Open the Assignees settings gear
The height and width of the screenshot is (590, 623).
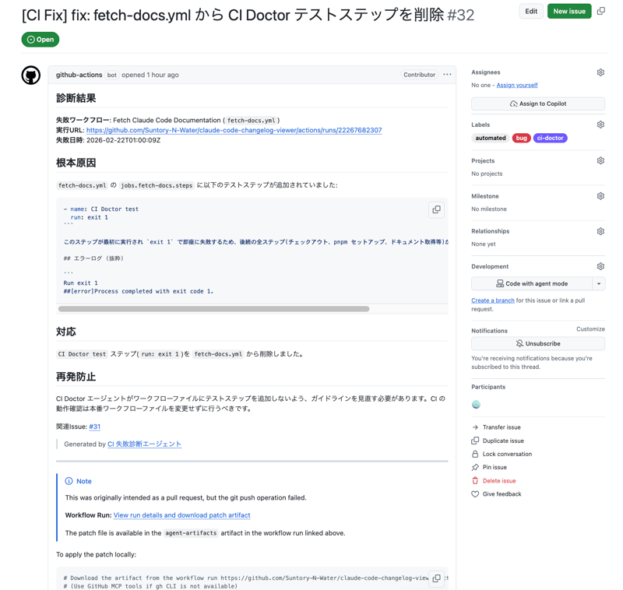click(600, 72)
